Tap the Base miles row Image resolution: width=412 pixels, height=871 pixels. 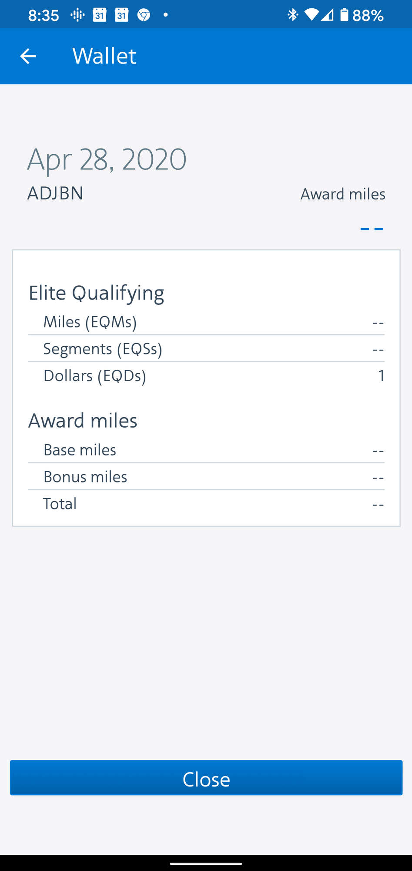pos(206,450)
